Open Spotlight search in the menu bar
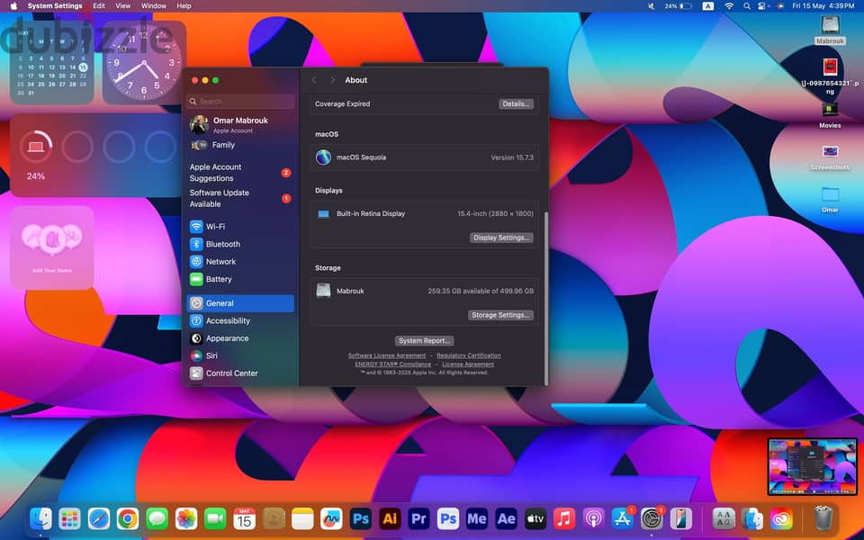Viewport: 864px width, 540px height. [x=747, y=6]
